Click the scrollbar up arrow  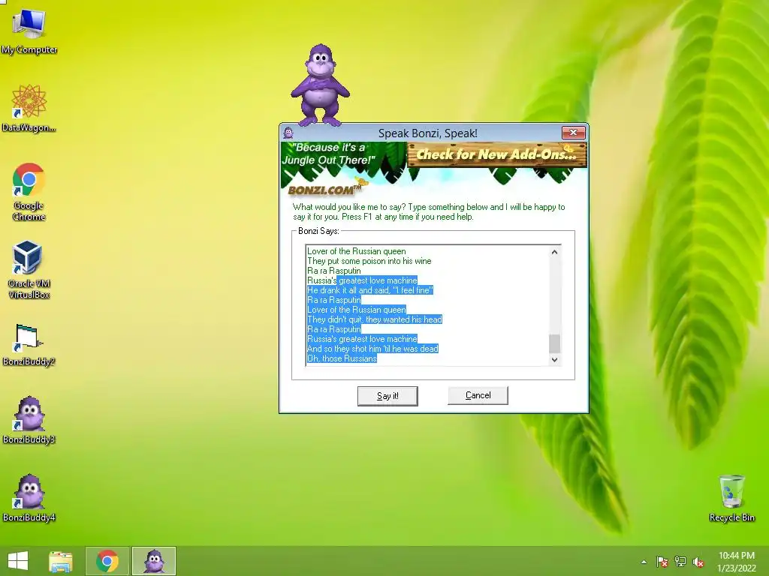554,252
